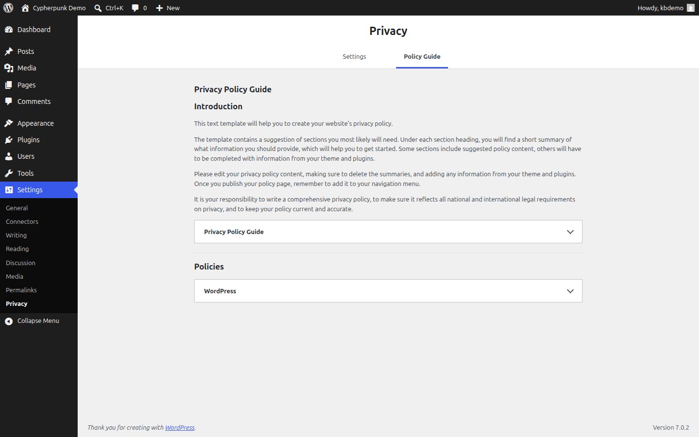
Task: Click the search magnifier icon
Action: [x=98, y=8]
